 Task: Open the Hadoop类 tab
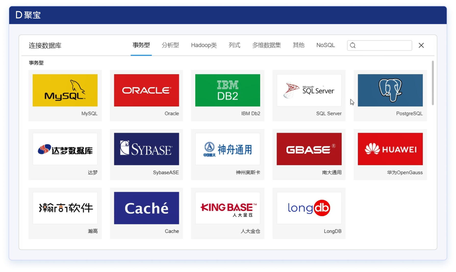204,45
